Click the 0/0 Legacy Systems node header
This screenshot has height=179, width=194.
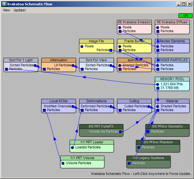click(x=148, y=158)
